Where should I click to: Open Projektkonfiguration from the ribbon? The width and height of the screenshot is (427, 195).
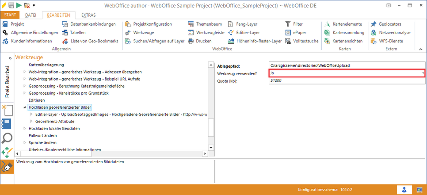pyautogui.click(x=149, y=24)
